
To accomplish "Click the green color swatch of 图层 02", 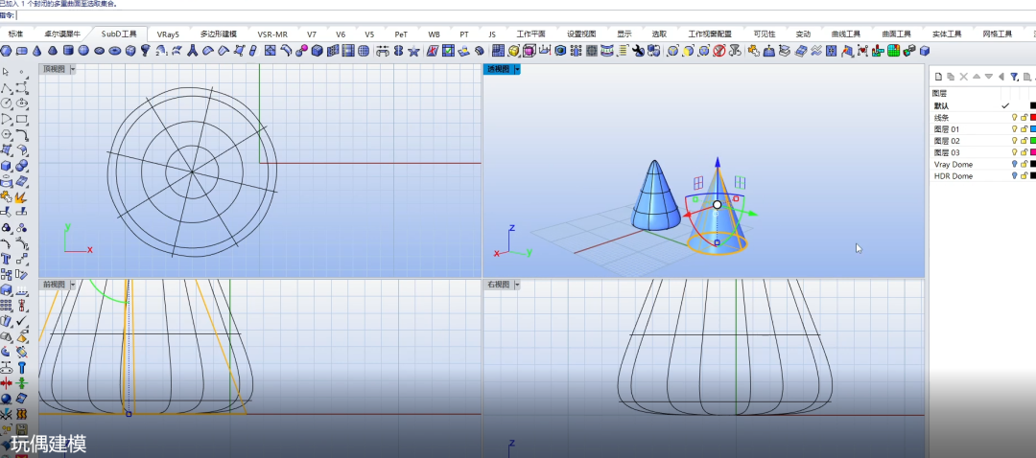I will click(1033, 141).
